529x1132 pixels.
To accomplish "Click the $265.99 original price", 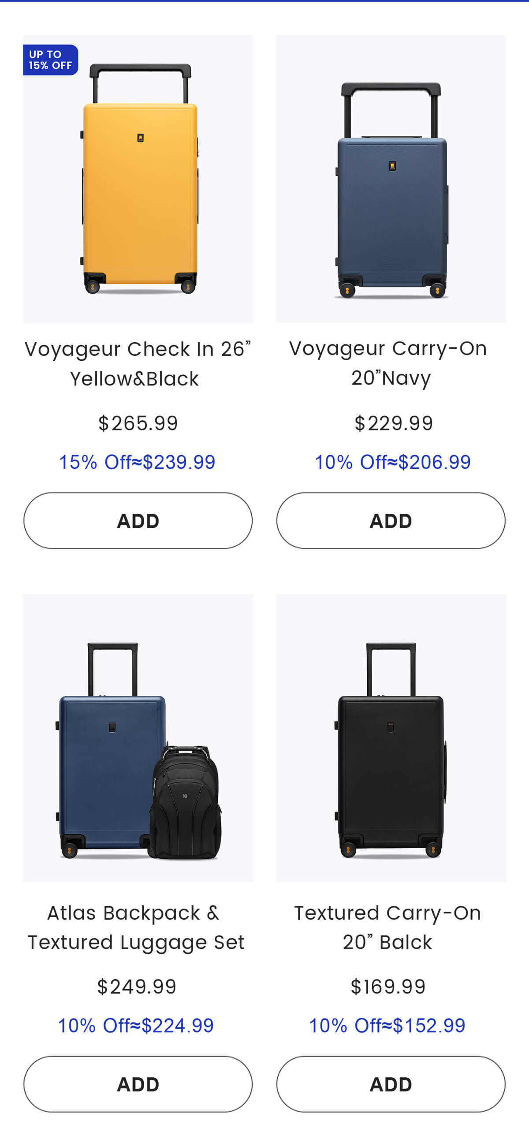I will click(x=138, y=423).
